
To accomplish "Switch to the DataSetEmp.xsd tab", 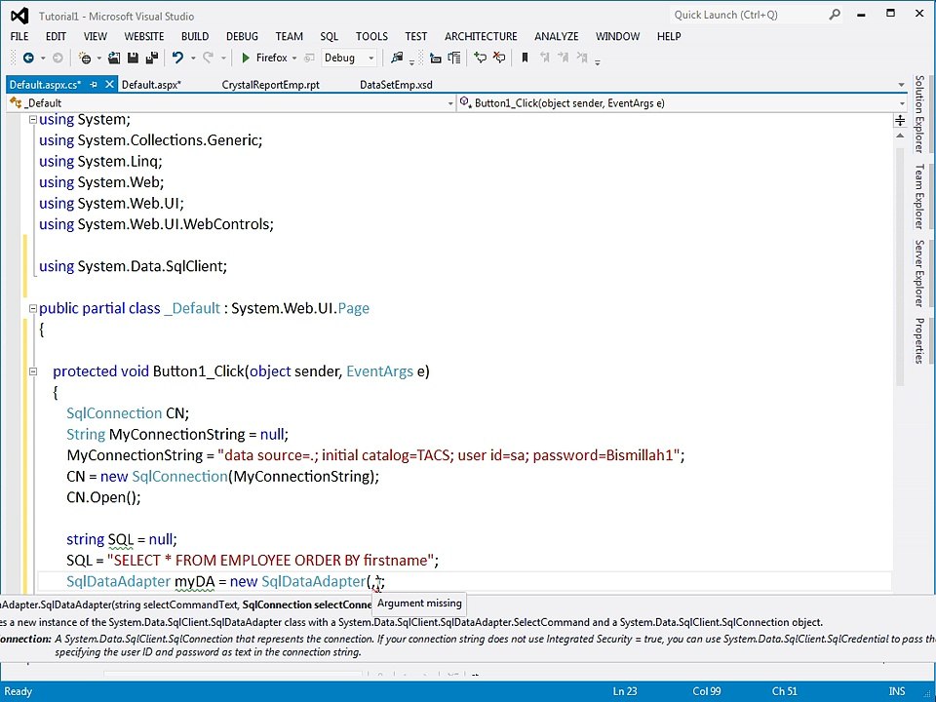I will point(396,85).
